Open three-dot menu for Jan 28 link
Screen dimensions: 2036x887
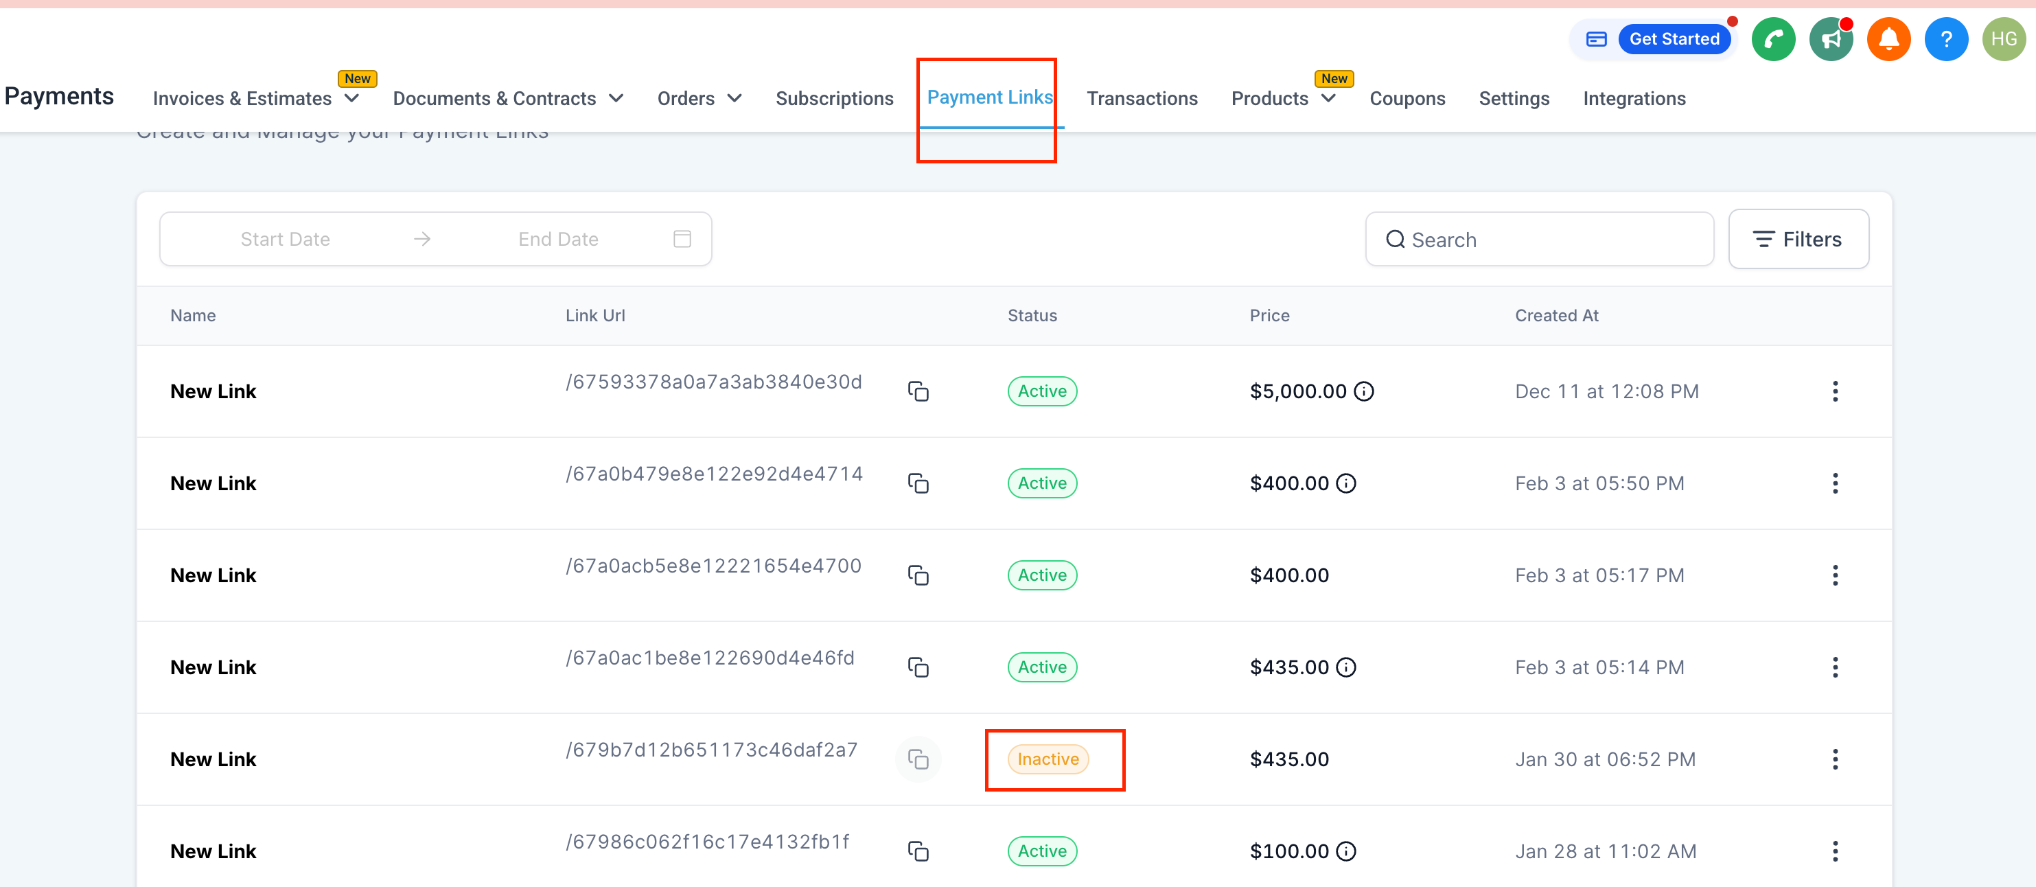pyautogui.click(x=1834, y=851)
